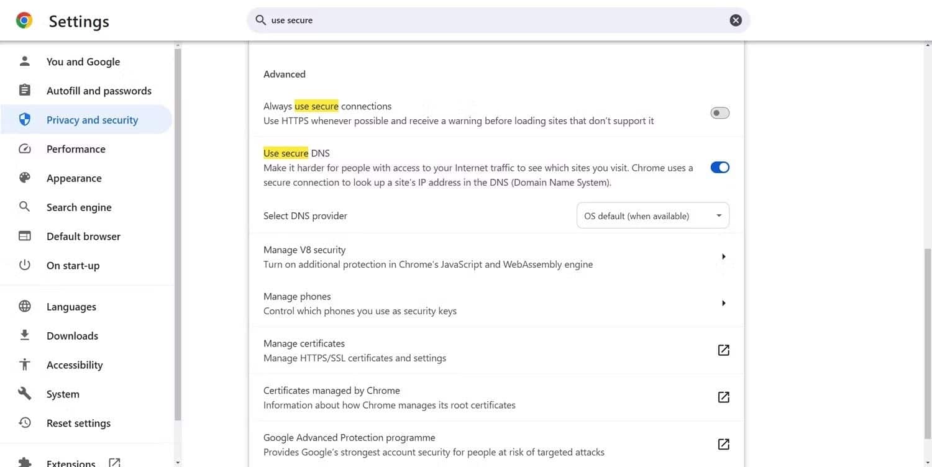Enable the Always use secure connections toggle
The height and width of the screenshot is (467, 932).
pos(720,113)
